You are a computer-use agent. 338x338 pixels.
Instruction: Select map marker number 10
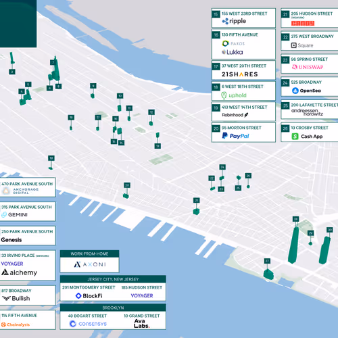120,96
